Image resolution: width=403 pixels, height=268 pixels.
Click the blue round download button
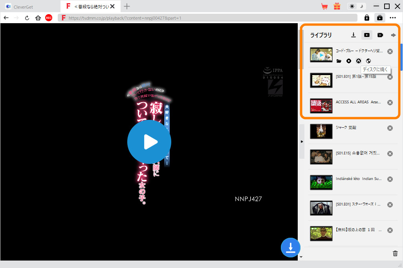290,248
